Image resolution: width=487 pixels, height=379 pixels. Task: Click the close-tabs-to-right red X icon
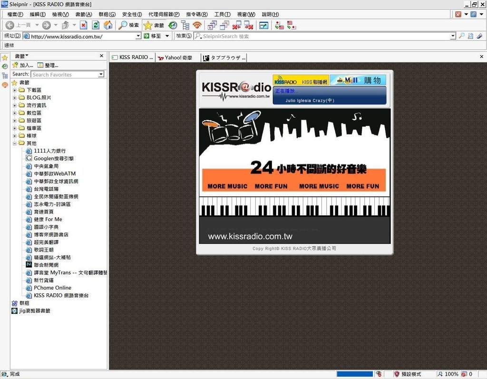coord(249,25)
